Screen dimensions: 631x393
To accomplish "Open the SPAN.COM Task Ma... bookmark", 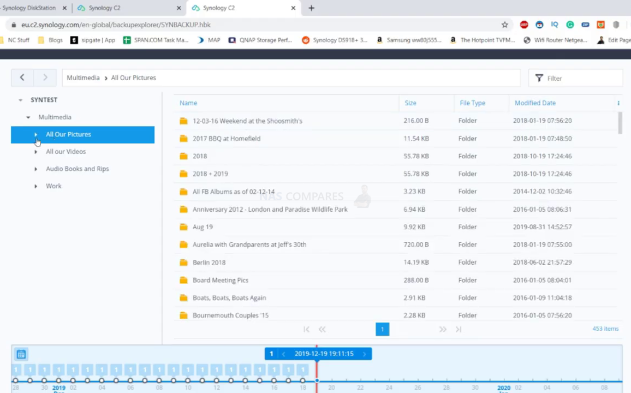I will click(156, 40).
